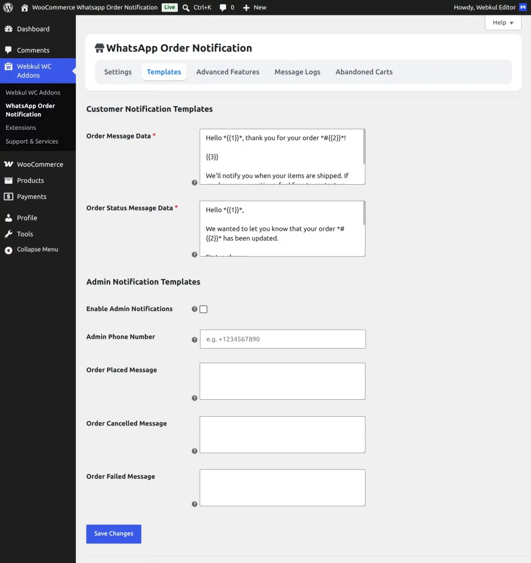Click the Enable Admin Notifications label
531x563 pixels.
tap(129, 309)
